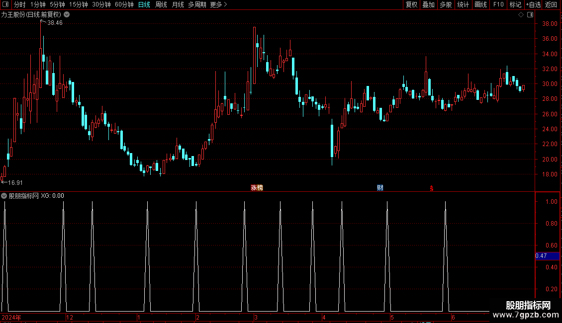Open the F10 company info page
The image size is (562, 323).
point(498,4)
